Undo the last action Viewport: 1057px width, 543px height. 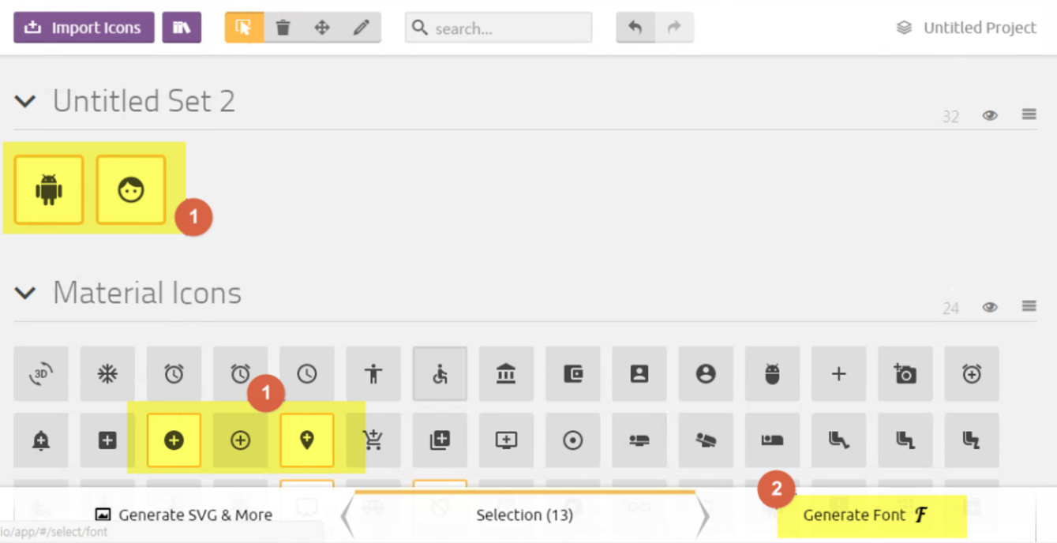635,28
